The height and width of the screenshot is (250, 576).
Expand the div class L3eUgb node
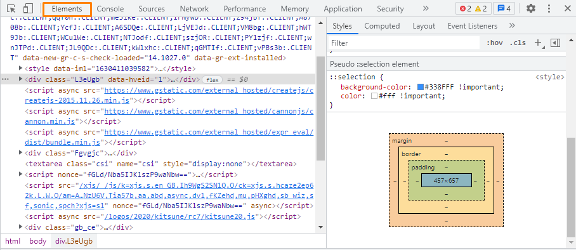coord(20,79)
